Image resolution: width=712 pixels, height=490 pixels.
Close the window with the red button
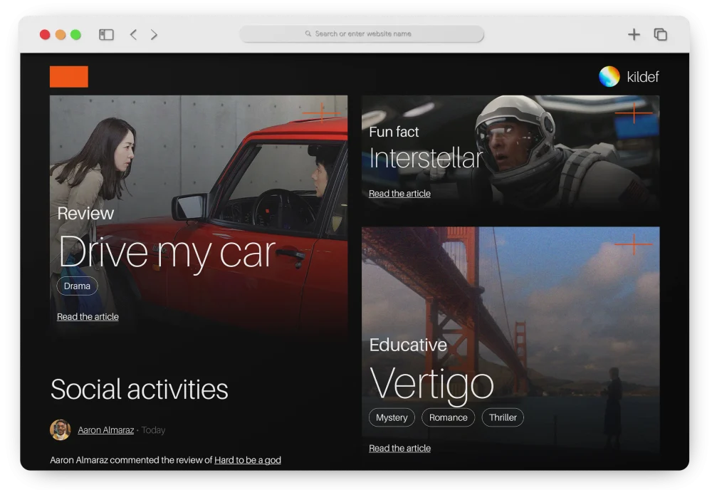(x=45, y=34)
